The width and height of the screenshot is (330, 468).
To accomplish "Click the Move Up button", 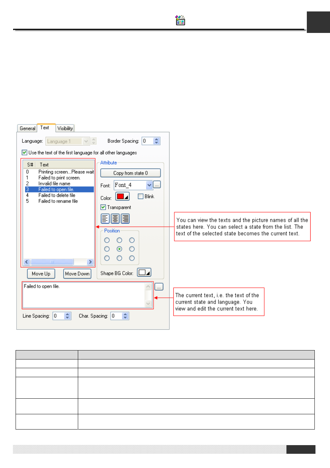I will pos(41,274).
